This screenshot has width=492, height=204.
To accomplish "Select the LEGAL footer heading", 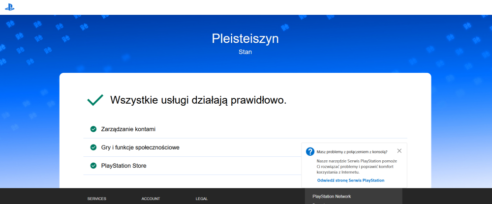I will [201, 199].
